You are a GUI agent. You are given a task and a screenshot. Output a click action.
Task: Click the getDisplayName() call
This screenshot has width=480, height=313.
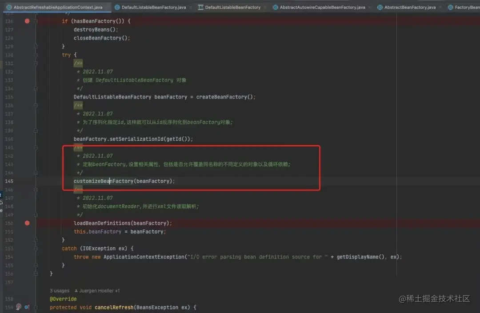[x=360, y=257]
